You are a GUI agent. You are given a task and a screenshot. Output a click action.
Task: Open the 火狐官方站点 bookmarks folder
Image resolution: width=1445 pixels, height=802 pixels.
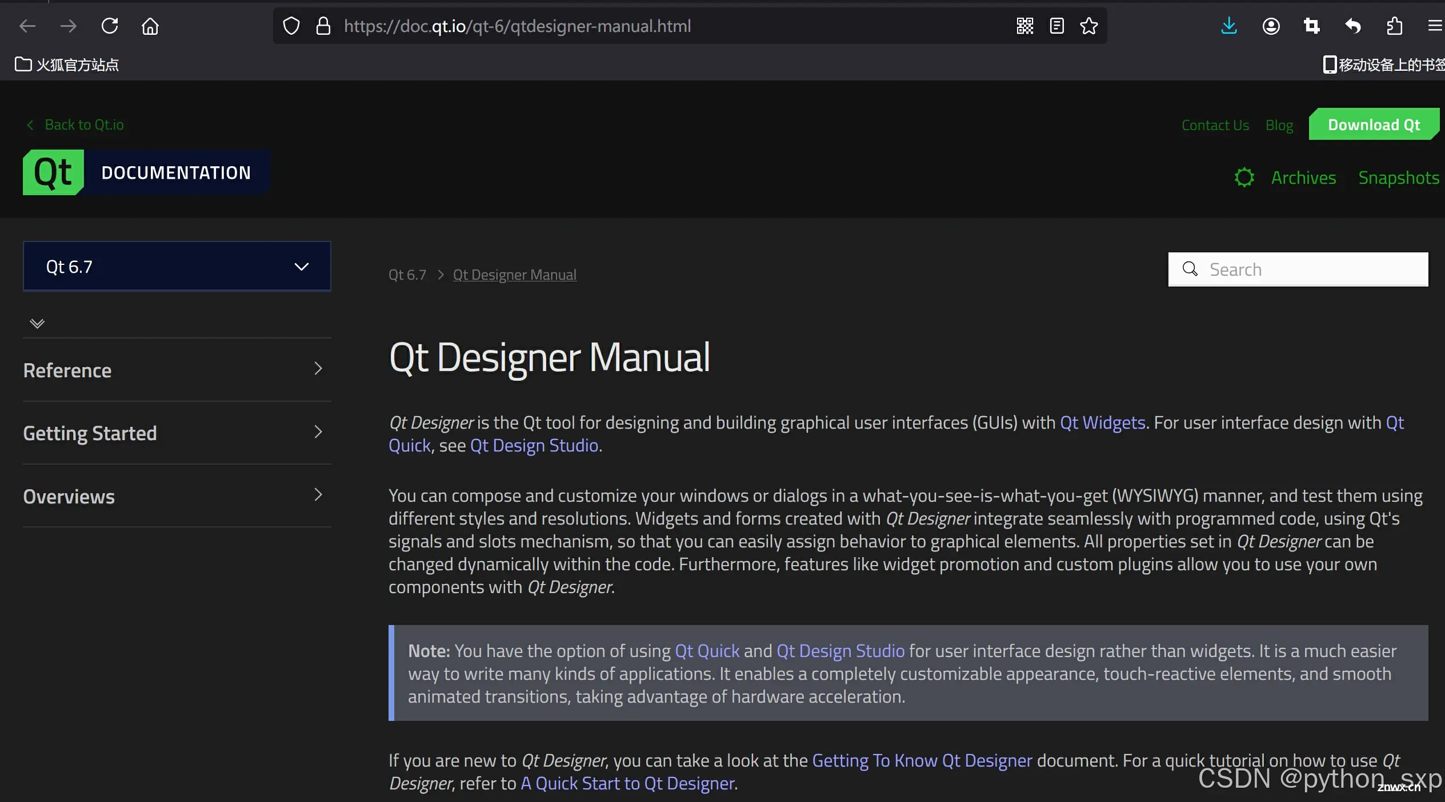(x=67, y=65)
